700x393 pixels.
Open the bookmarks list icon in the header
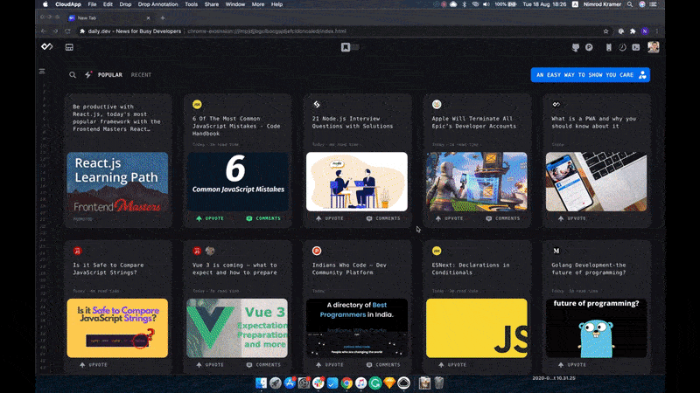click(x=608, y=47)
